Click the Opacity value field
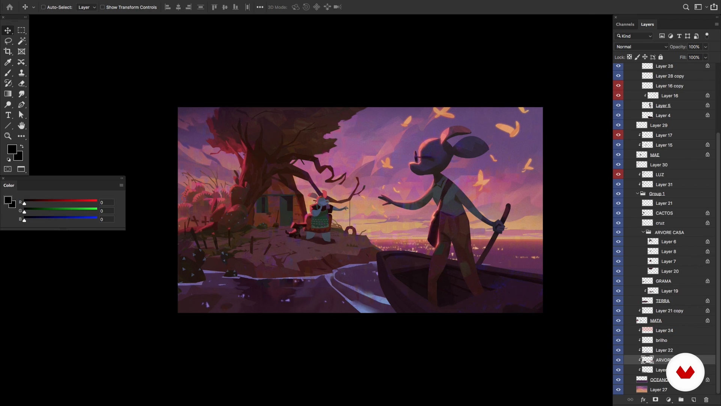Image resolution: width=721 pixels, height=406 pixels. [x=694, y=47]
